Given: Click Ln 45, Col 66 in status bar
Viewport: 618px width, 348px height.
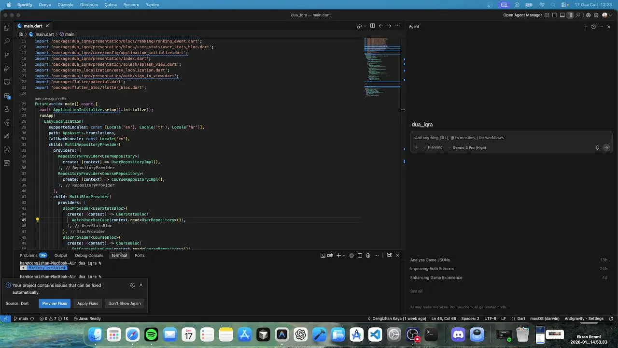Looking at the screenshot, I should coord(444,319).
